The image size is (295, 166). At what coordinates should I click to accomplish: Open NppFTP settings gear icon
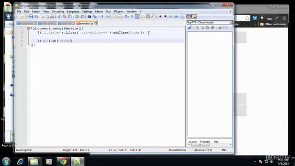click(x=220, y=28)
